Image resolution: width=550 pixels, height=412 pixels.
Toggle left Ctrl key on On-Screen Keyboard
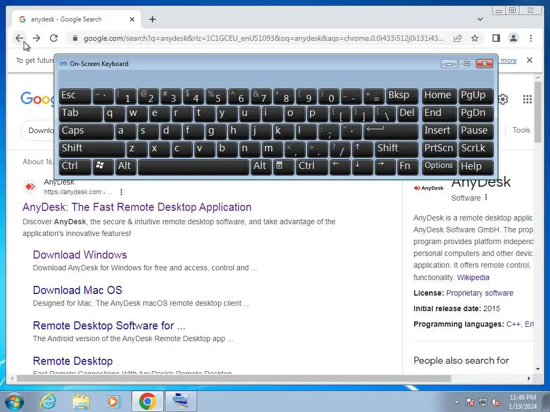pos(75,167)
